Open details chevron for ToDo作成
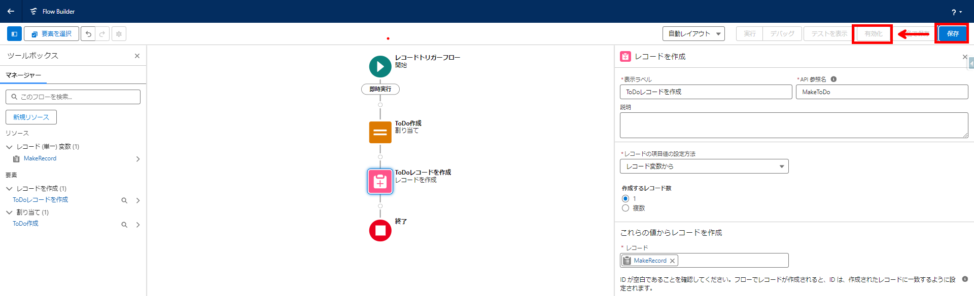Image resolution: width=974 pixels, height=296 pixels. click(137, 225)
